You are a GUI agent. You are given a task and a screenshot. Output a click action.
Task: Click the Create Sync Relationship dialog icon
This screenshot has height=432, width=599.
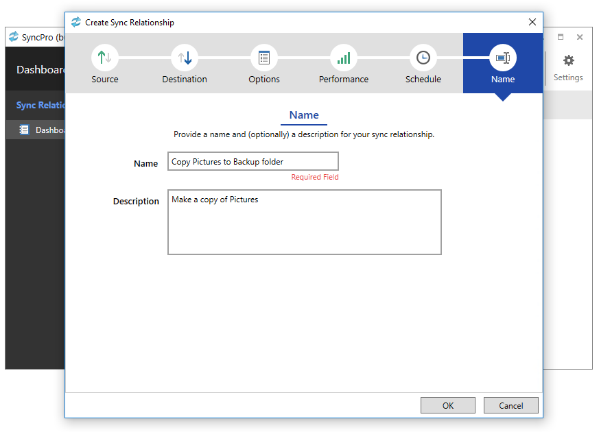pyautogui.click(x=76, y=22)
